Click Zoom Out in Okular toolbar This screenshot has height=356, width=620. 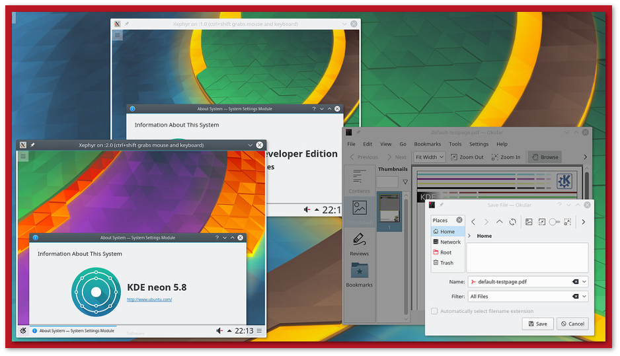(467, 157)
